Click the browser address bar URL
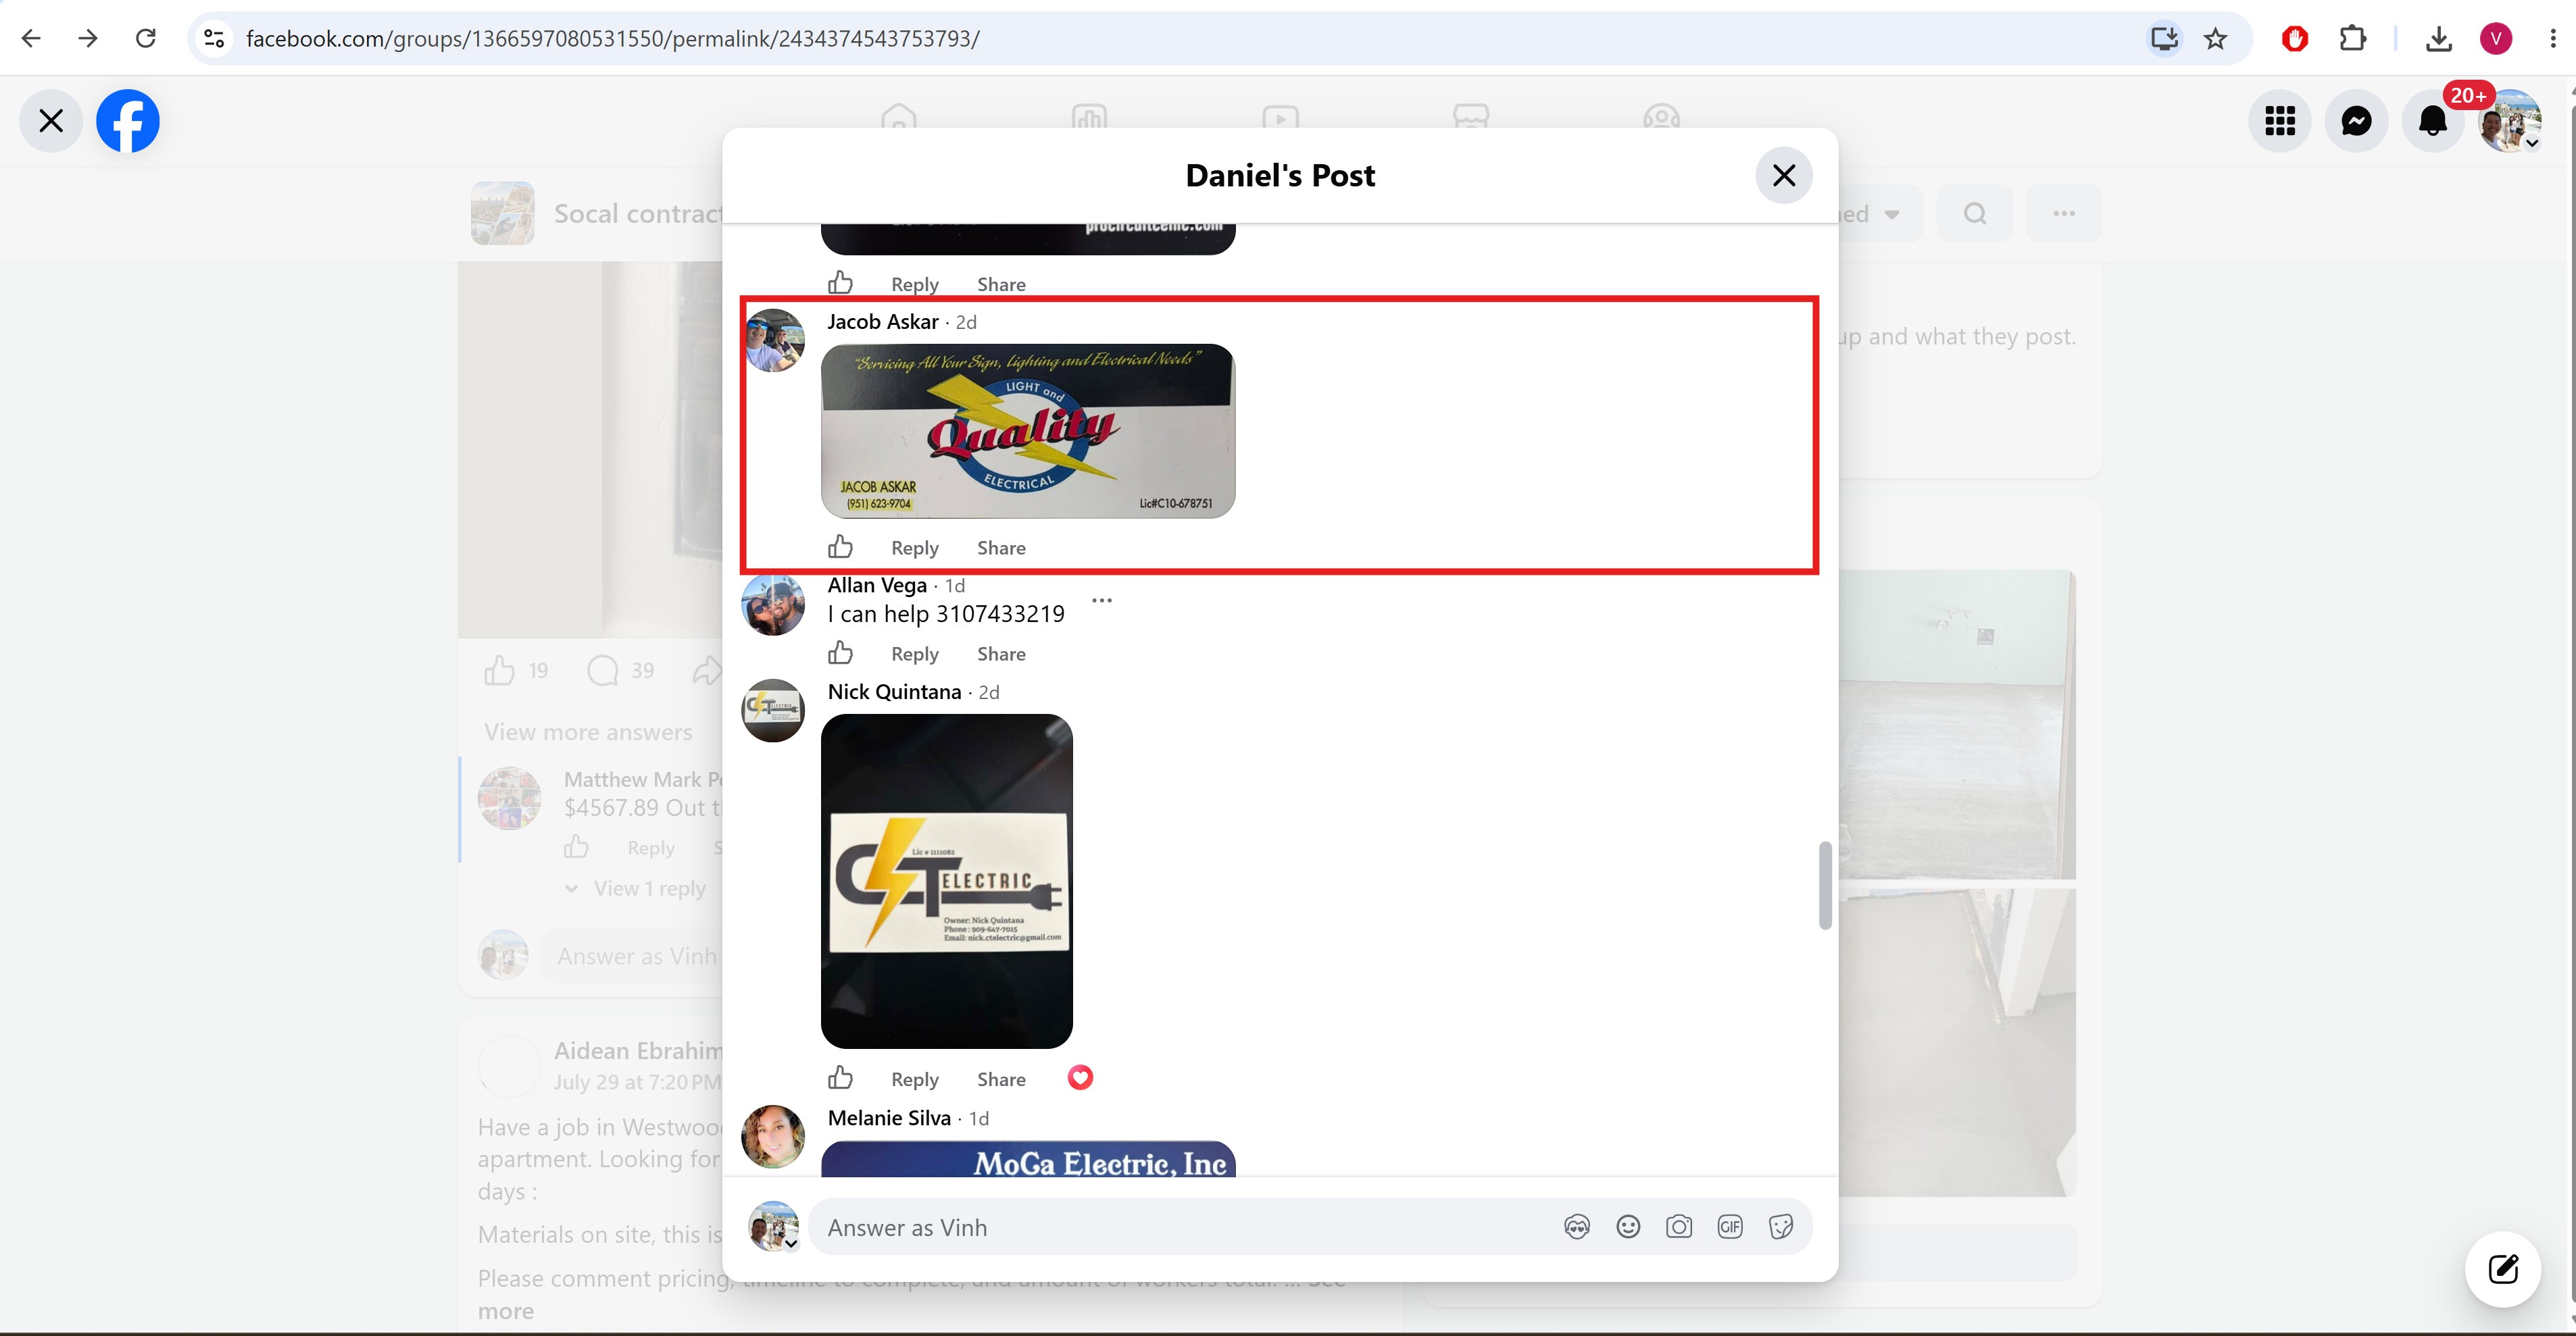Viewport: 2576px width, 1336px height. click(613, 38)
